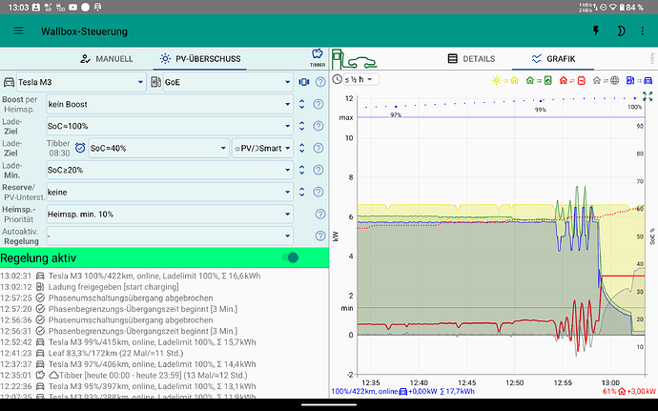
Task: Tap the wallbox and car charging illustration
Action: 354,59
